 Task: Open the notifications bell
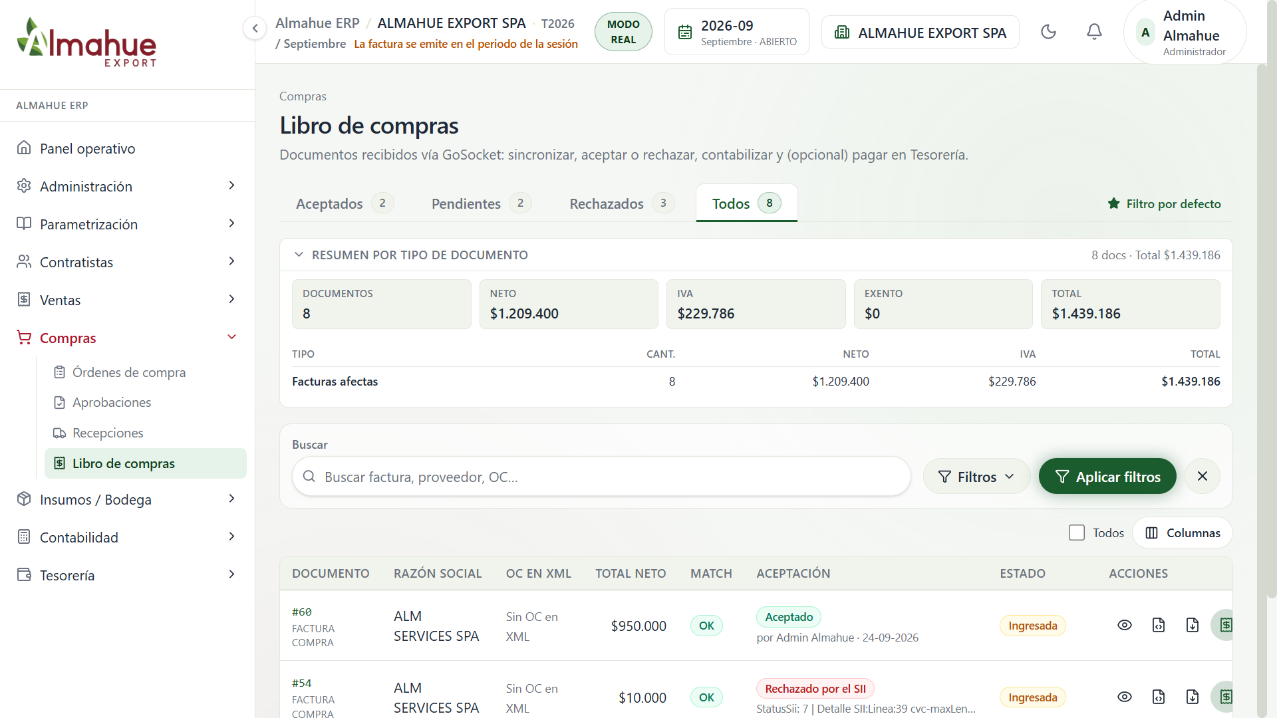(1094, 31)
